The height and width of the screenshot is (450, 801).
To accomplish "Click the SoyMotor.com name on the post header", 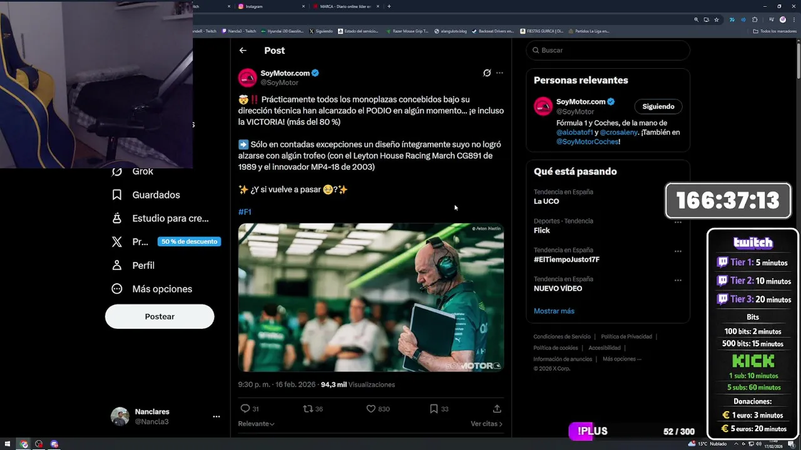I will [x=285, y=73].
